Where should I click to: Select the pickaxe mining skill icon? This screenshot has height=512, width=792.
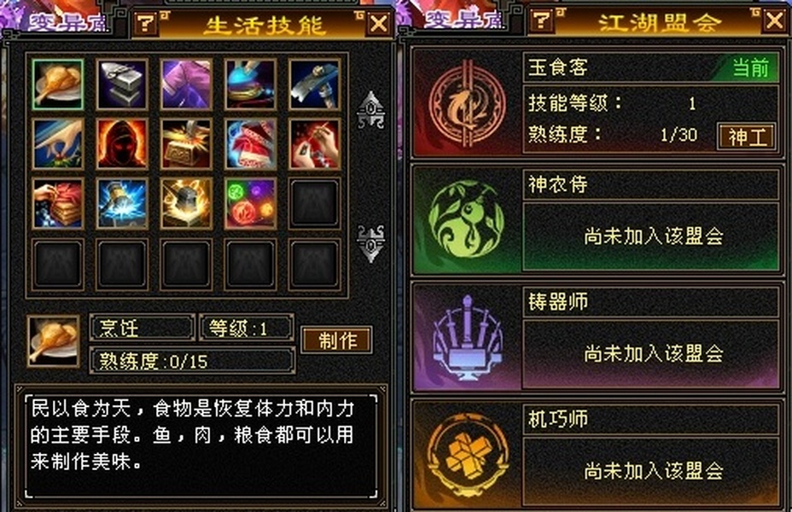pyautogui.click(x=315, y=84)
